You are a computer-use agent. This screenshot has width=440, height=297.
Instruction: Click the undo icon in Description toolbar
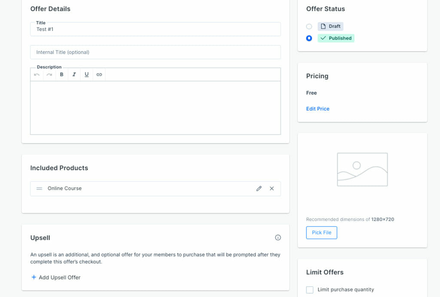coord(37,75)
